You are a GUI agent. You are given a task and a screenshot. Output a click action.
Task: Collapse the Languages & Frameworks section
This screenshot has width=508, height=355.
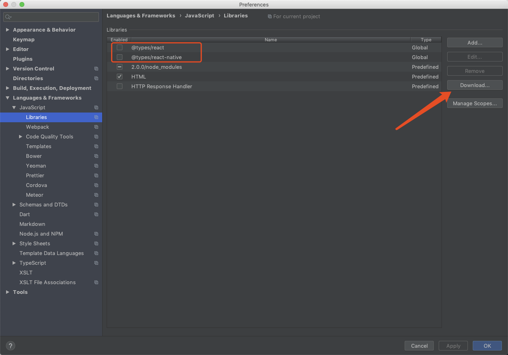pyautogui.click(x=8, y=98)
